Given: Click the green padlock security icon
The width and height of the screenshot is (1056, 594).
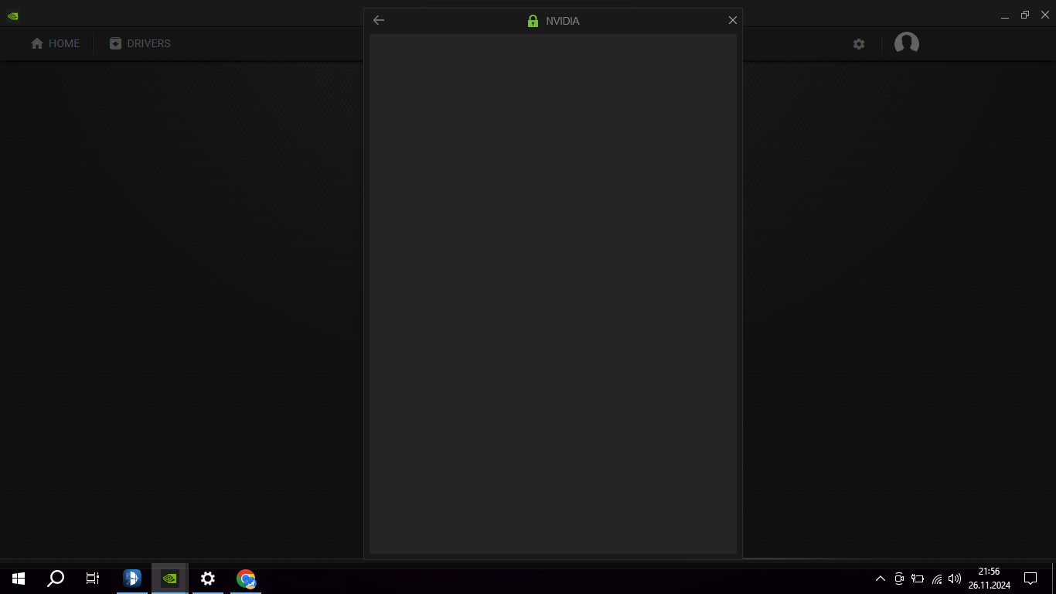Looking at the screenshot, I should click(x=533, y=21).
